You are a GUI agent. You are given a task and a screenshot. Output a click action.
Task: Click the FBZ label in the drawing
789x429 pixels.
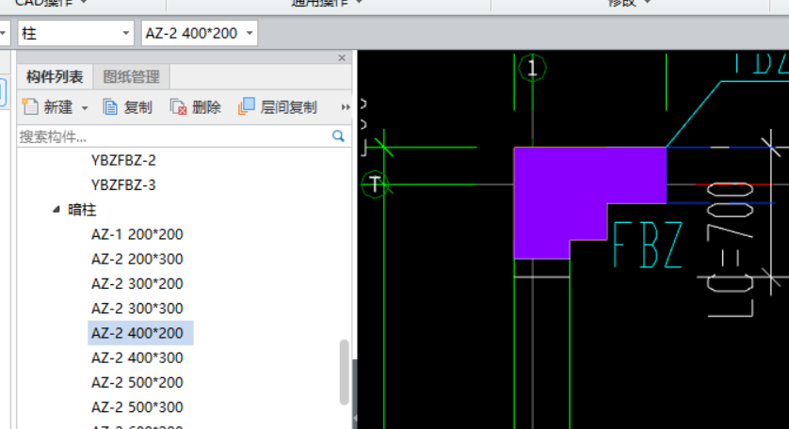[x=648, y=245]
